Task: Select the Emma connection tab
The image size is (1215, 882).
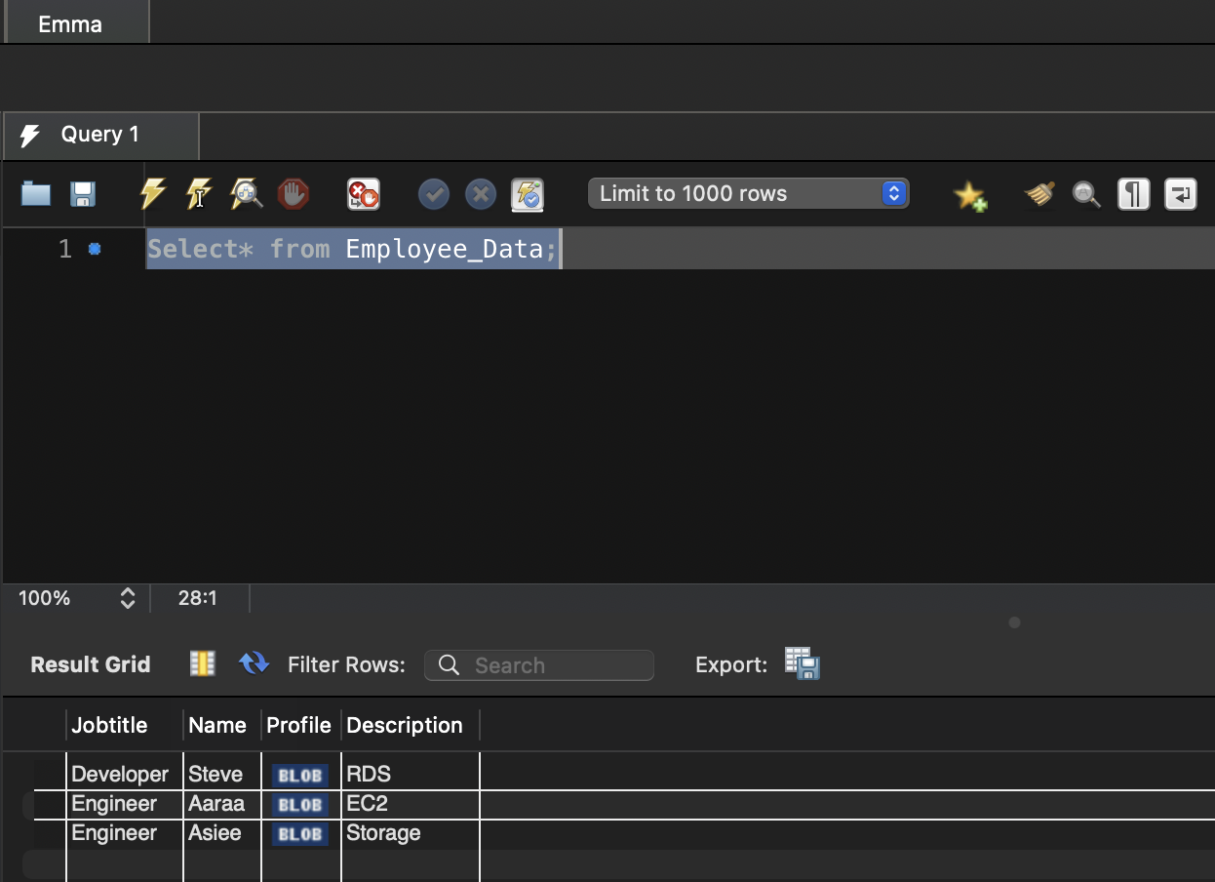Action: tap(69, 23)
